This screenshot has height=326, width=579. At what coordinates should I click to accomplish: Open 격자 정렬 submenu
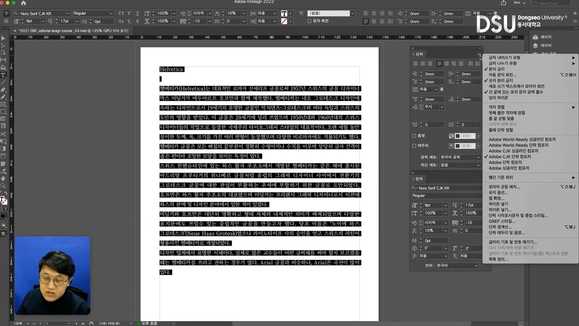(x=530, y=107)
